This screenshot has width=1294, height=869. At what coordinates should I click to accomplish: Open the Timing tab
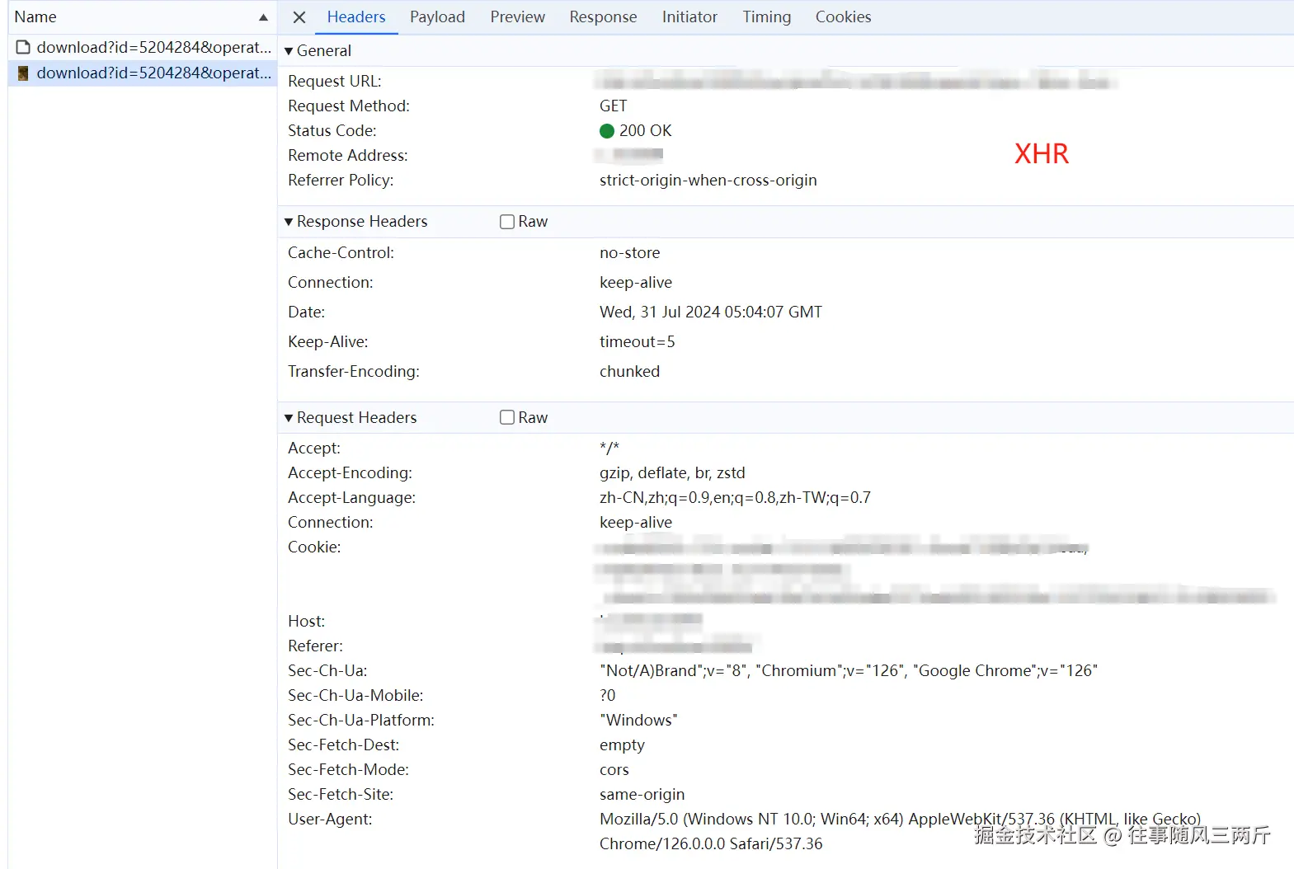point(766,17)
